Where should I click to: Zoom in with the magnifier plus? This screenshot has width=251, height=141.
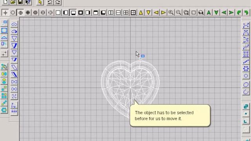click(x=171, y=13)
